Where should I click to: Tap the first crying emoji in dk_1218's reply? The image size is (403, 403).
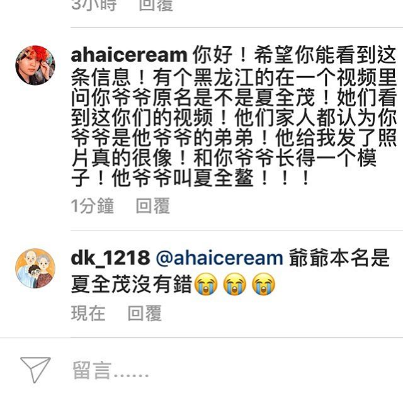pyautogui.click(x=206, y=284)
